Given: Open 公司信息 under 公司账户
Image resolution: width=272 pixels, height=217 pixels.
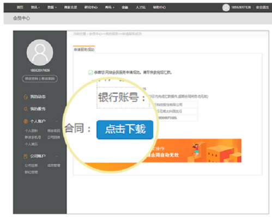Looking at the screenshot, I should [31, 165].
